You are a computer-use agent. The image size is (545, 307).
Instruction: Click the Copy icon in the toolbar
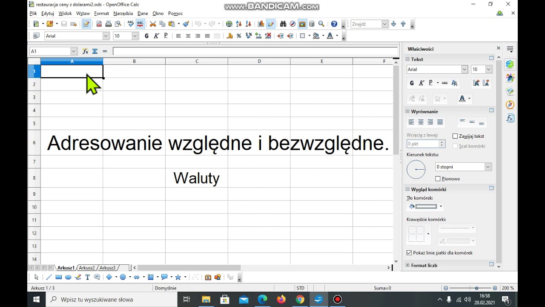(x=162, y=24)
